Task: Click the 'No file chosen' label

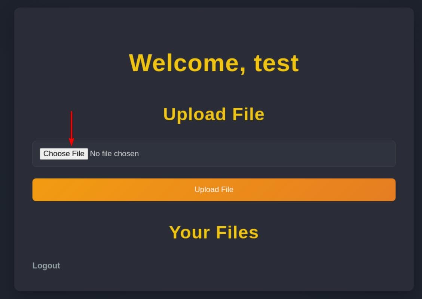Action: click(114, 154)
